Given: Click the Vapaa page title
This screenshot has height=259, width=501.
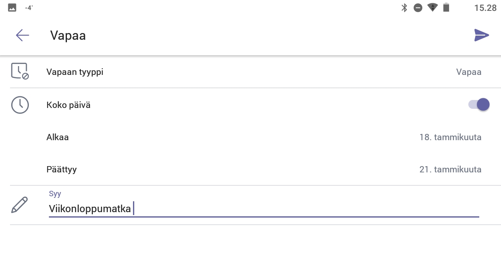Looking at the screenshot, I should tap(68, 36).
